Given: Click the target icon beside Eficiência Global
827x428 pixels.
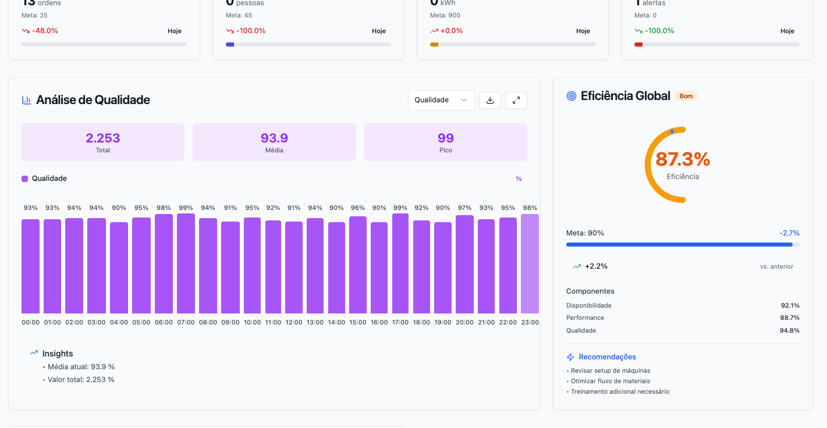Looking at the screenshot, I should coord(572,96).
